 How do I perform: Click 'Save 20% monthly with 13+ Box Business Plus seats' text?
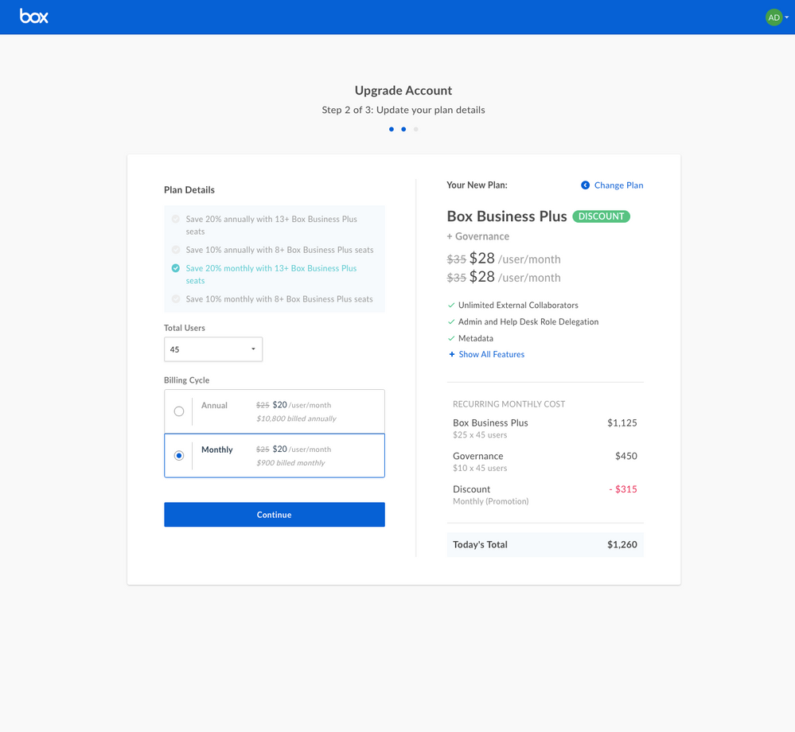tap(271, 274)
